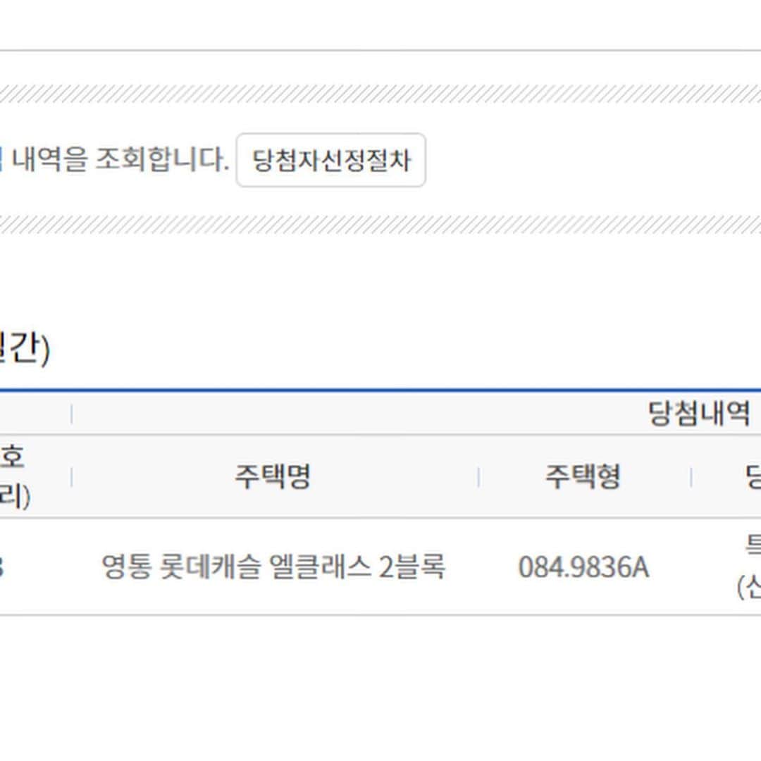
Task: Click the partial number cell left of 영통
Action: (x=2, y=567)
